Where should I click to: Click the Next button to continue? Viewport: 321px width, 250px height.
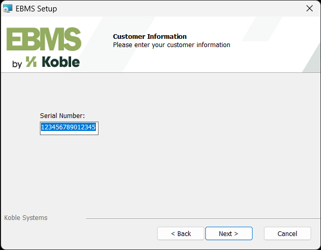229,233
